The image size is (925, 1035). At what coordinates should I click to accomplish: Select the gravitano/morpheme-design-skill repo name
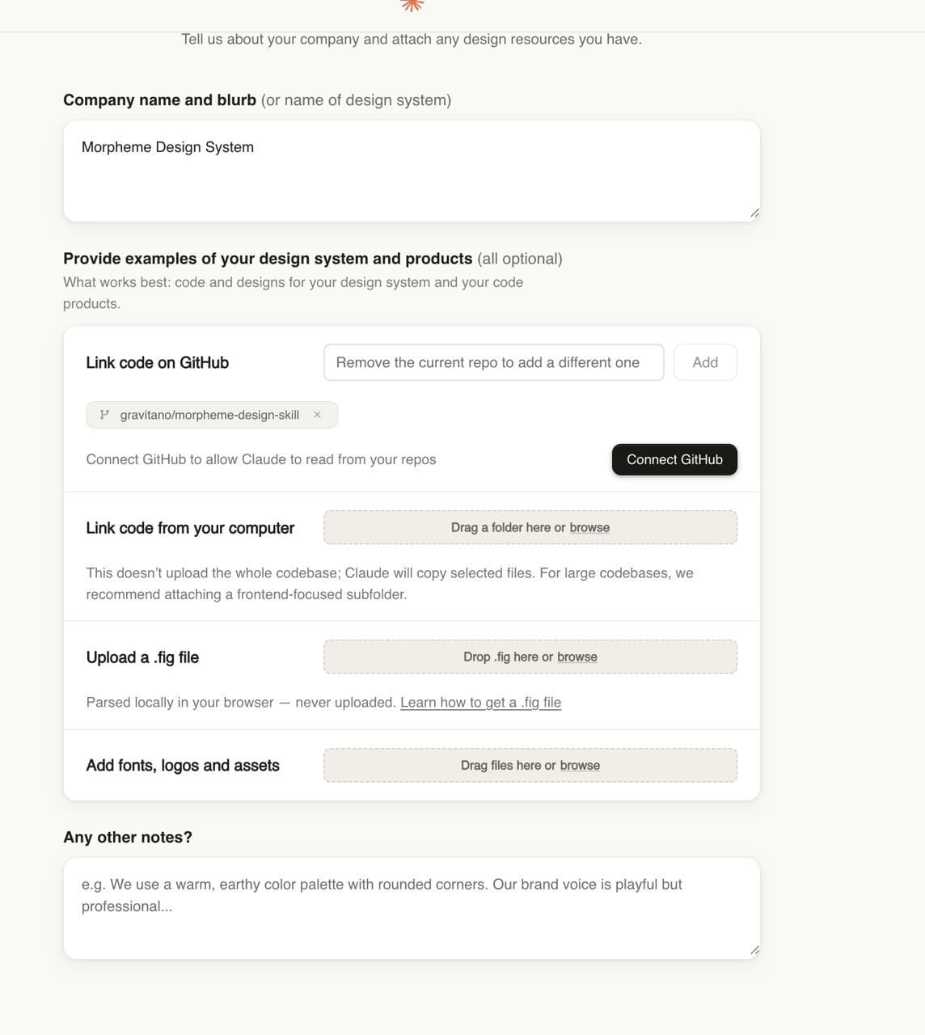pos(209,415)
